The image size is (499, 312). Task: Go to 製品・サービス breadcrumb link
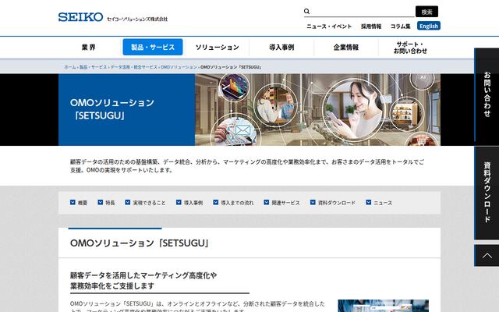94,67
